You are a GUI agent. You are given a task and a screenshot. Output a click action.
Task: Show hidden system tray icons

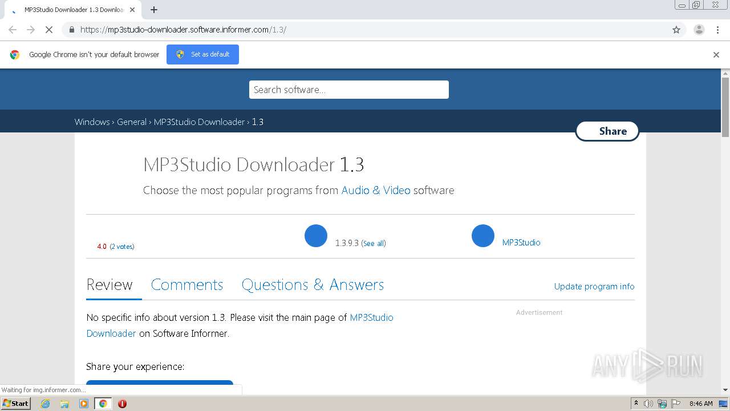click(x=636, y=404)
